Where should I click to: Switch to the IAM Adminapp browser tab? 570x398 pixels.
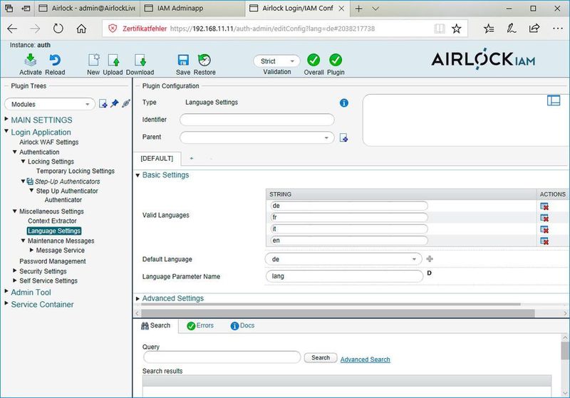(192, 9)
